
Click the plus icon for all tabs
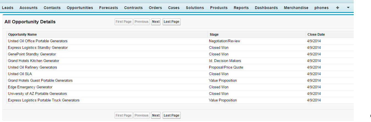pos(337,8)
